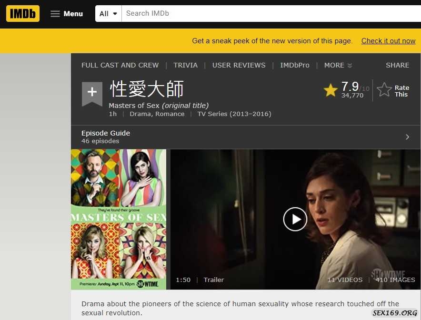Play the trailer video
Screen dimensions: 421x320
295,219
